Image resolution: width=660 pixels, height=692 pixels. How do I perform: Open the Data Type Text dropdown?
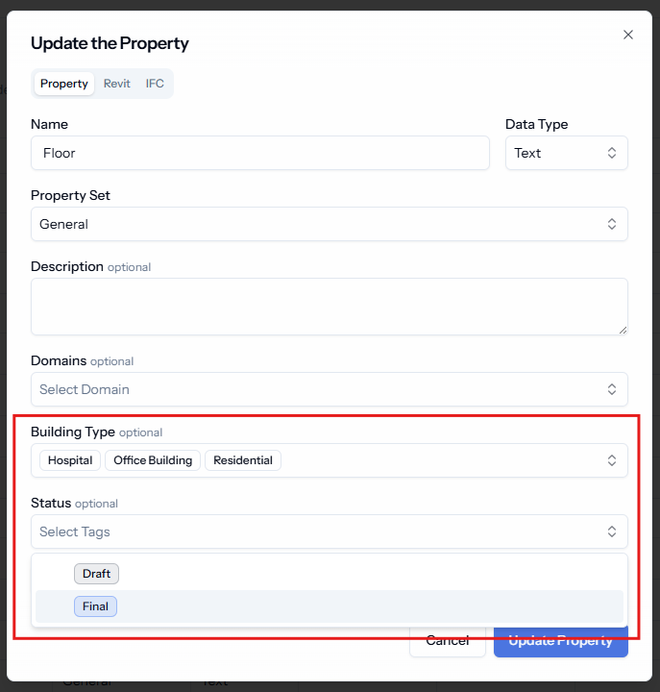click(567, 153)
